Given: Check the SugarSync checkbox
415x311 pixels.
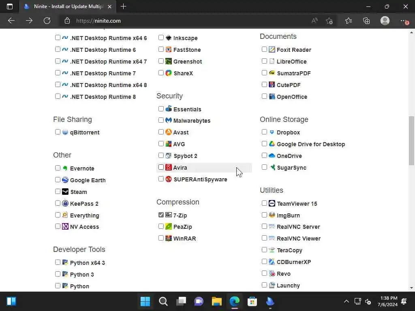Looking at the screenshot, I should [x=264, y=167].
